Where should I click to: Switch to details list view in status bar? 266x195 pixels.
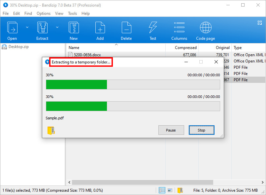pyautogui.click(x=162, y=190)
